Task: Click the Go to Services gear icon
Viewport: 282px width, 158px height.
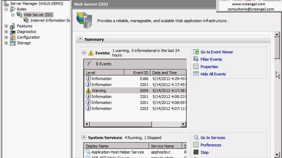Action: point(196,137)
